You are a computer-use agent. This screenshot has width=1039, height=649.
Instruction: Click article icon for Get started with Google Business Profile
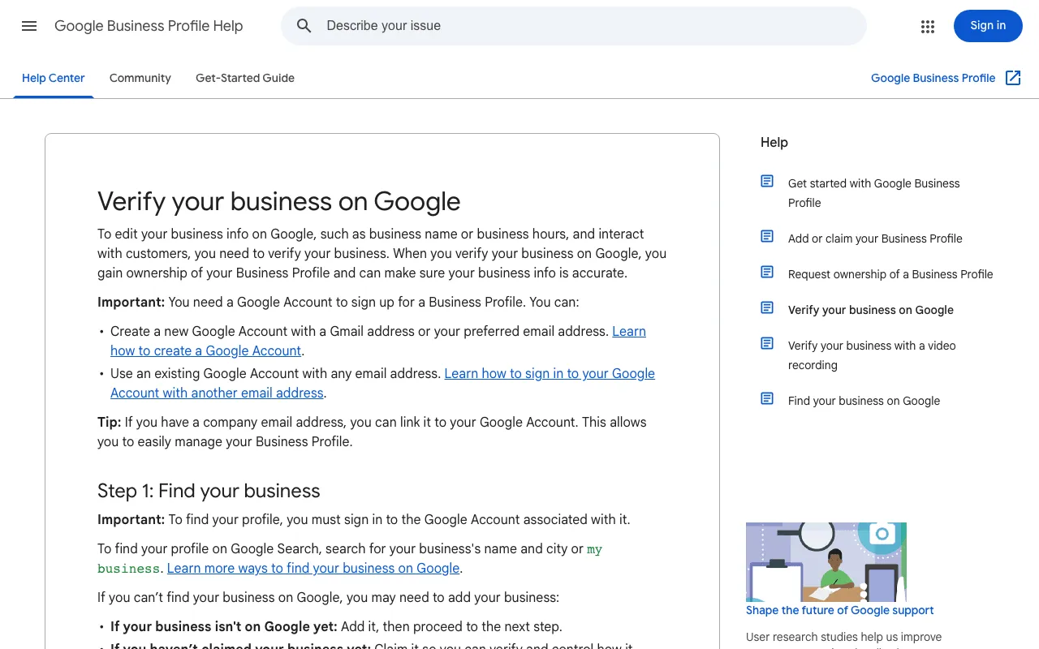[767, 181]
